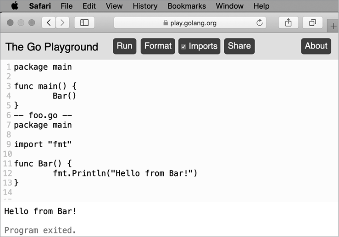The width and height of the screenshot is (339, 237).
Task: Toggle the Safari sidebar icon
Action: click(84, 23)
